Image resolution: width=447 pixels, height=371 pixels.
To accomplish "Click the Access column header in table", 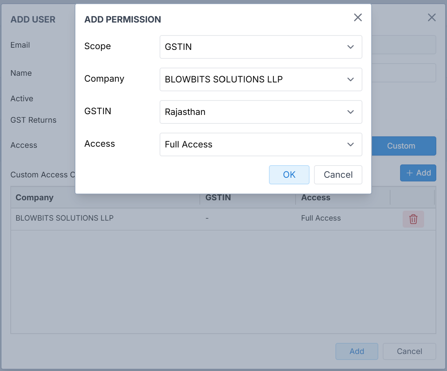I will coord(315,198).
